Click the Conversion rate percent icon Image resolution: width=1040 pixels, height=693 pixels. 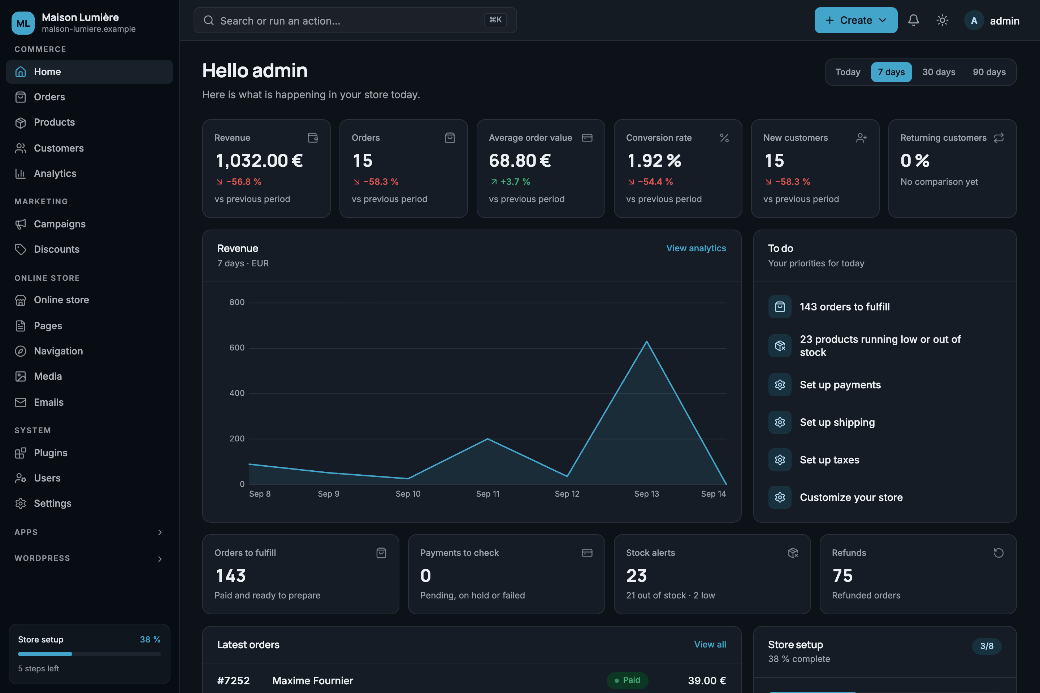click(x=724, y=138)
